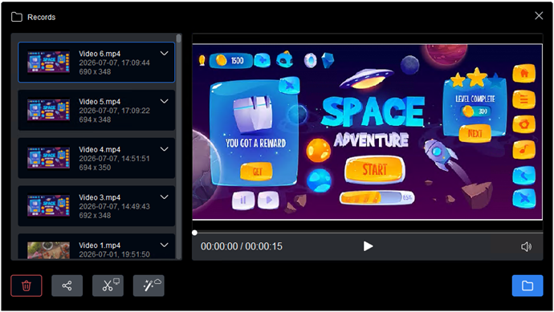Share the selected video
The width and height of the screenshot is (554, 312).
[67, 286]
